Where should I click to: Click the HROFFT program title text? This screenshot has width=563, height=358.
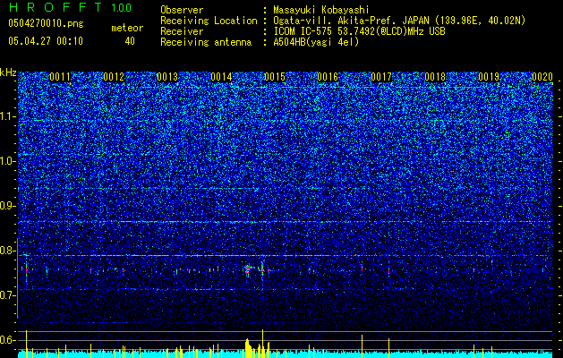pyautogui.click(x=55, y=7)
